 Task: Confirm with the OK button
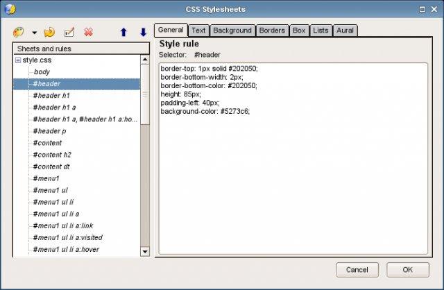pyautogui.click(x=407, y=269)
